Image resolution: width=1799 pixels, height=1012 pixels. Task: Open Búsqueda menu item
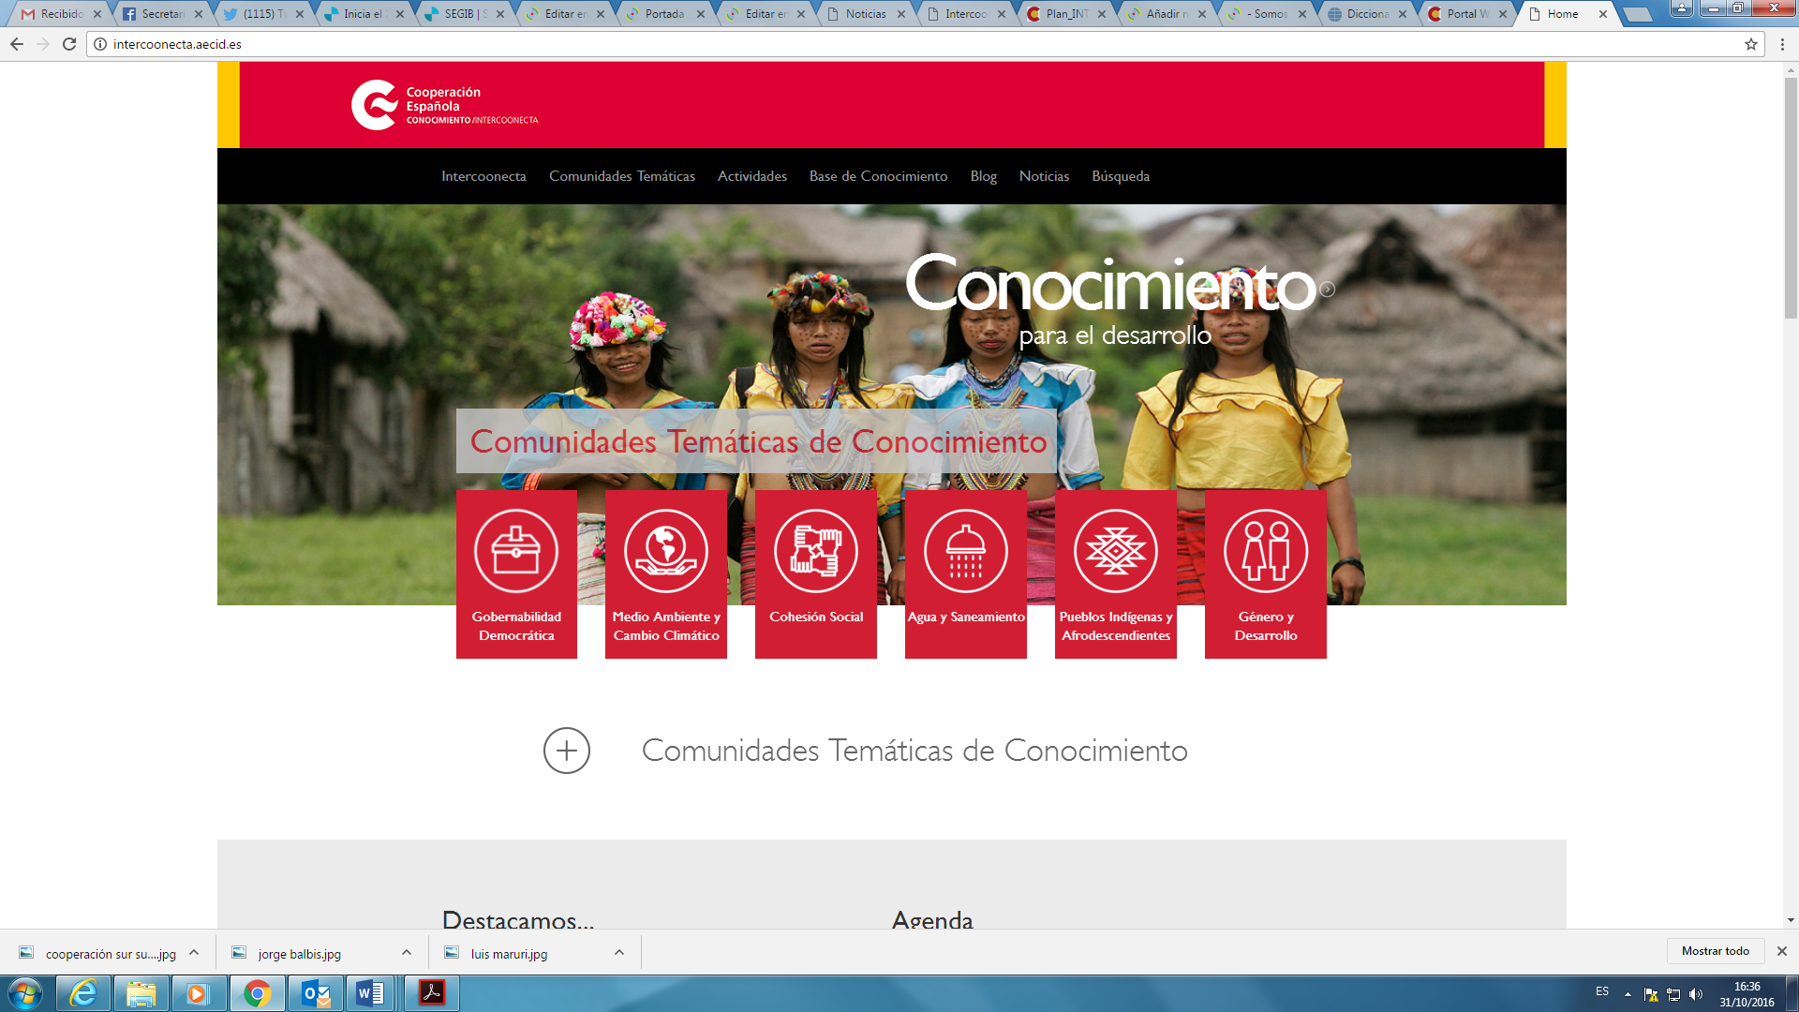coord(1121,176)
